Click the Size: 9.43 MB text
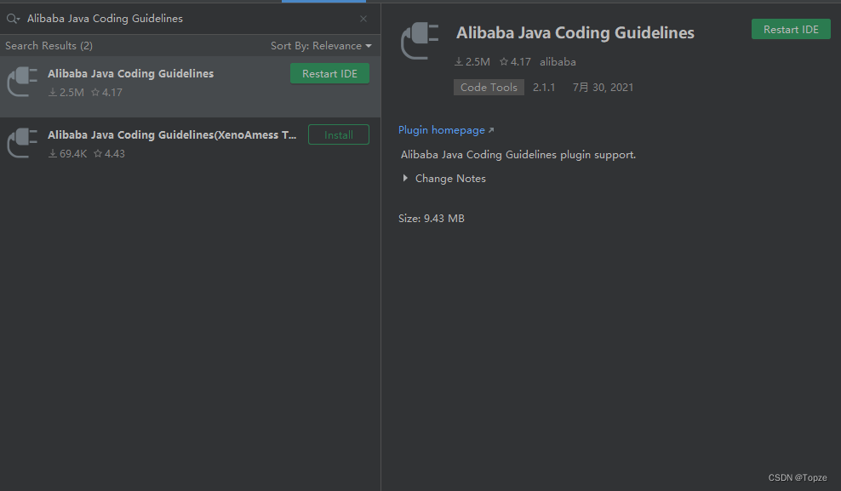Image resolution: width=841 pixels, height=491 pixels. 432,219
